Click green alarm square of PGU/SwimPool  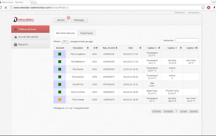(x=60, y=92)
